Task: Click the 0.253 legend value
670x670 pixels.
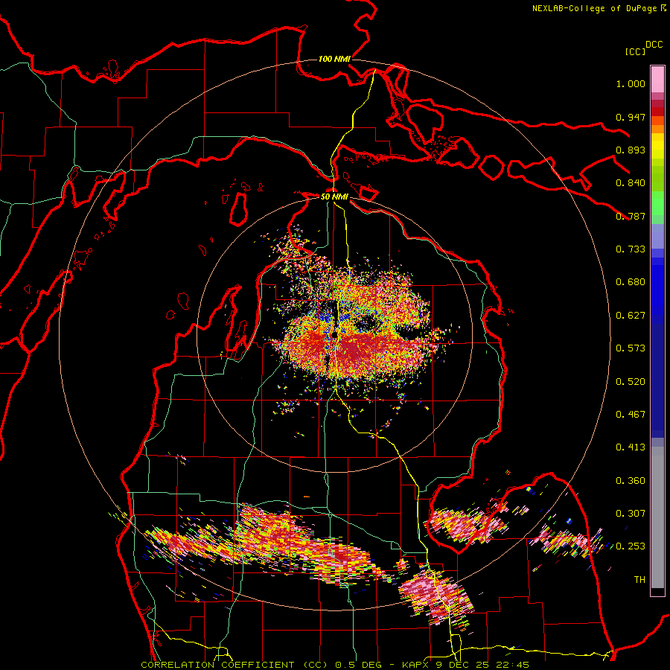Action: pyautogui.click(x=631, y=546)
